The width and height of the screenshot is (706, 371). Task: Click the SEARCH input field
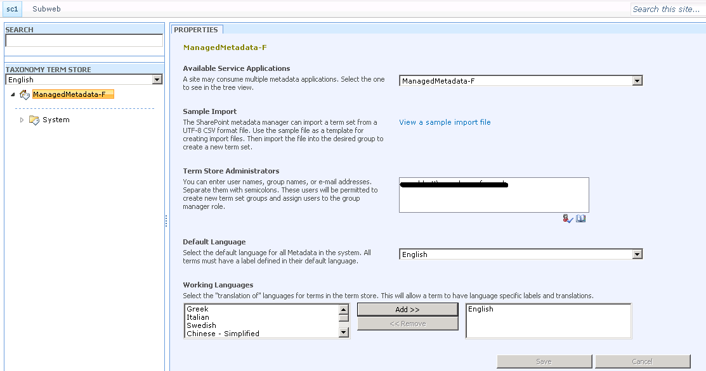83,40
